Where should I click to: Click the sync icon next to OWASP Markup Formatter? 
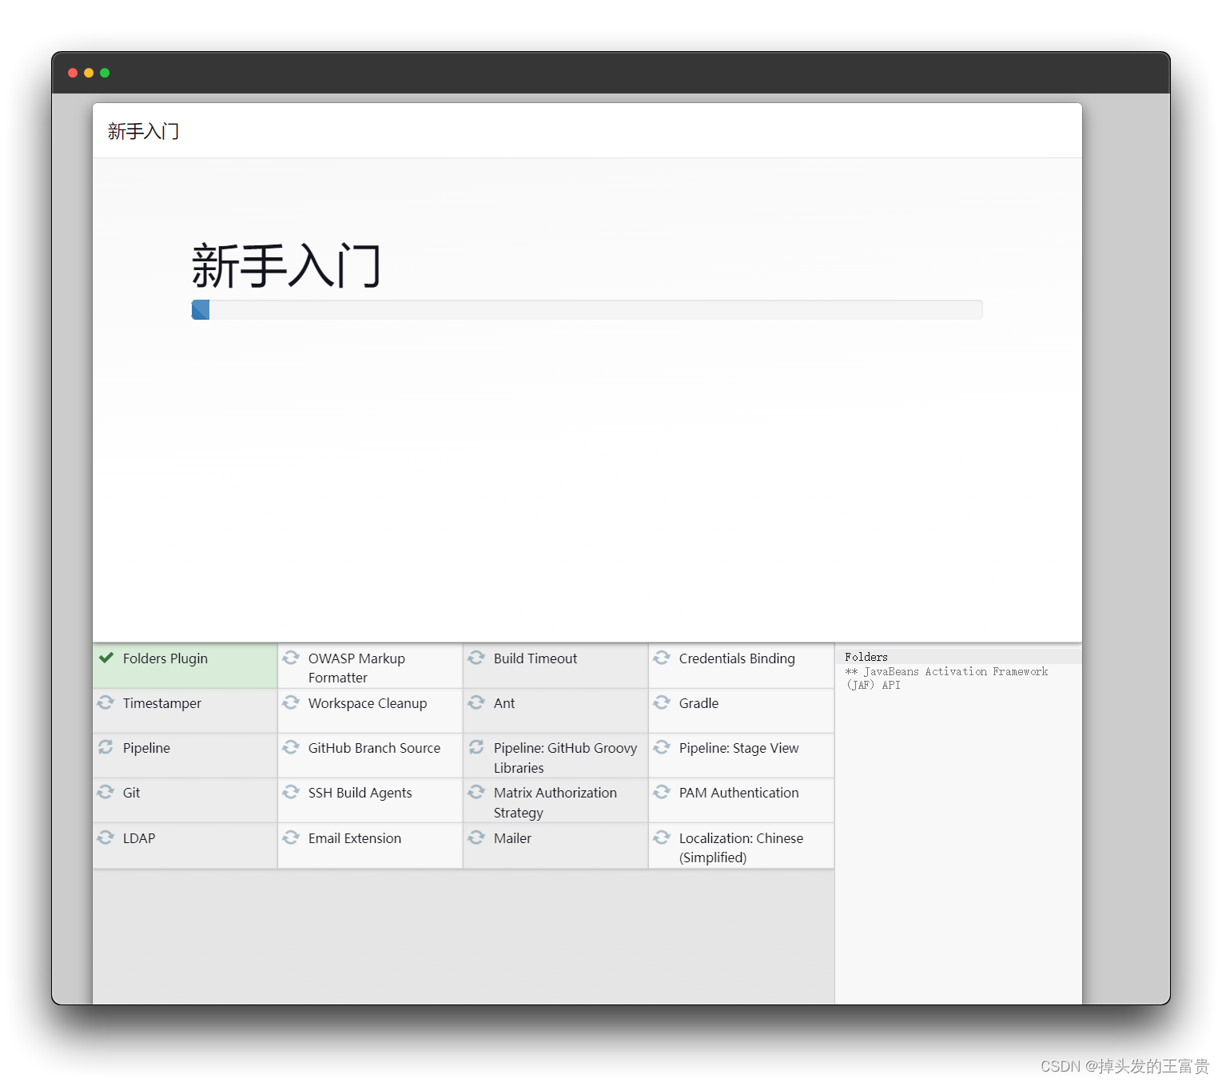291,658
